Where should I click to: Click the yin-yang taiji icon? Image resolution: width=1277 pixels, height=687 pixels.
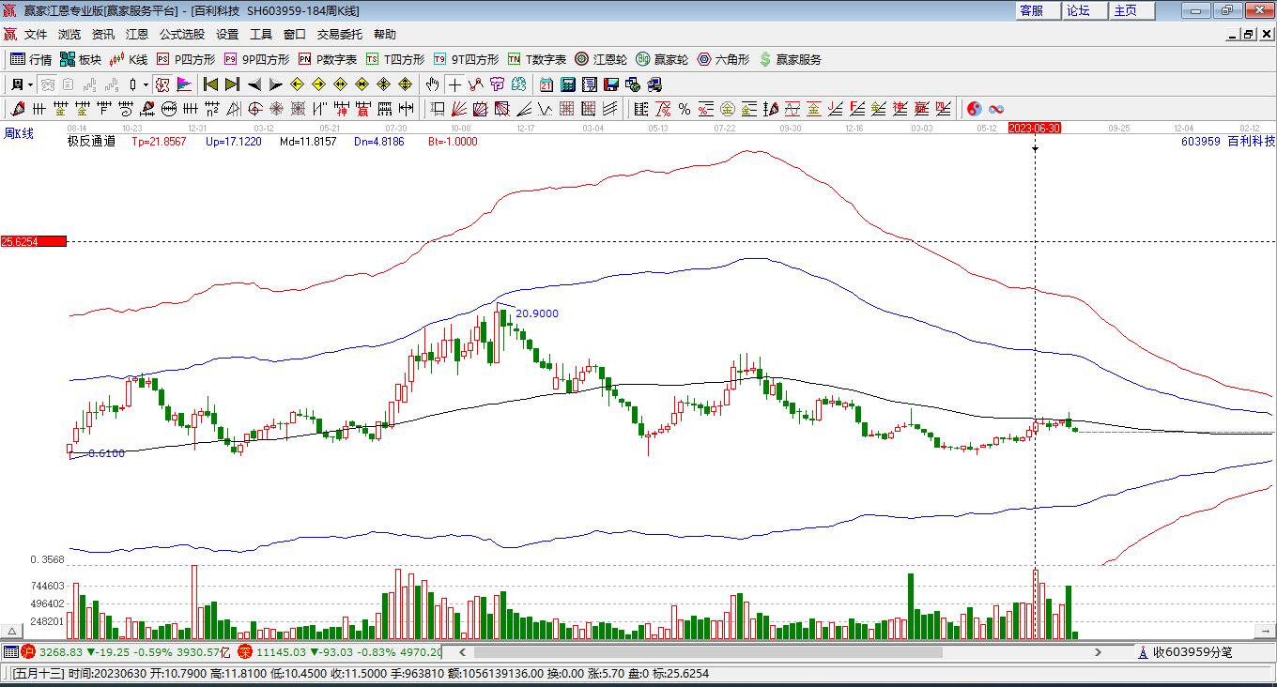coord(975,109)
